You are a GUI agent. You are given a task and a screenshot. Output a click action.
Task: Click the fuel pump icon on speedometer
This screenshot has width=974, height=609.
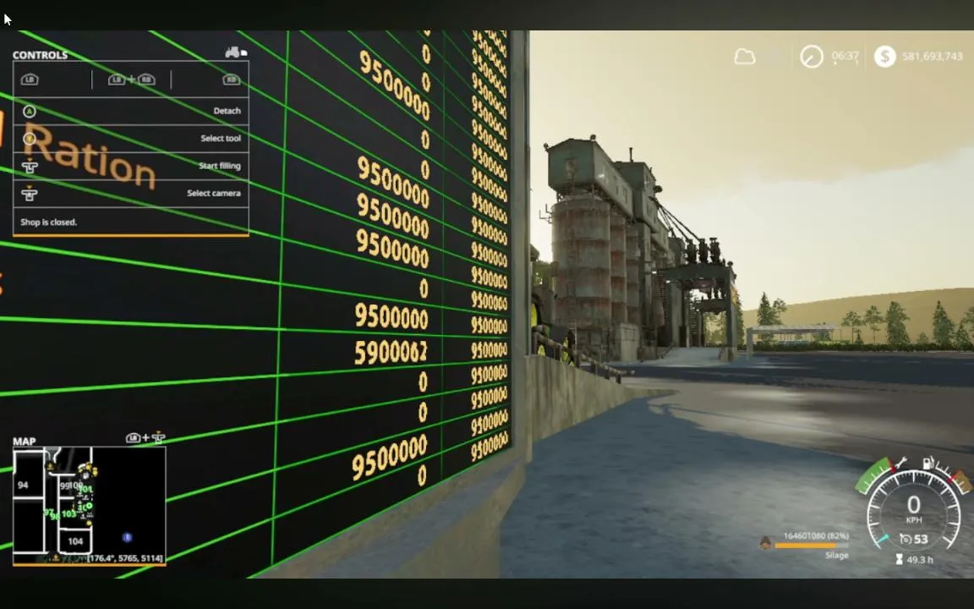click(928, 463)
